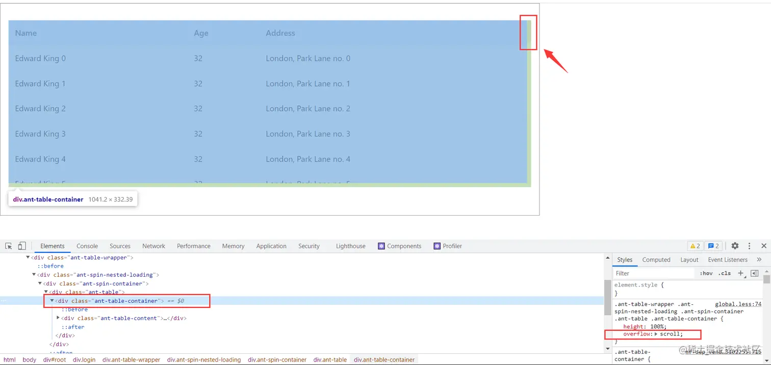This screenshot has width=771, height=365.
Task: Open DevTools settings gear
Action: (735, 246)
